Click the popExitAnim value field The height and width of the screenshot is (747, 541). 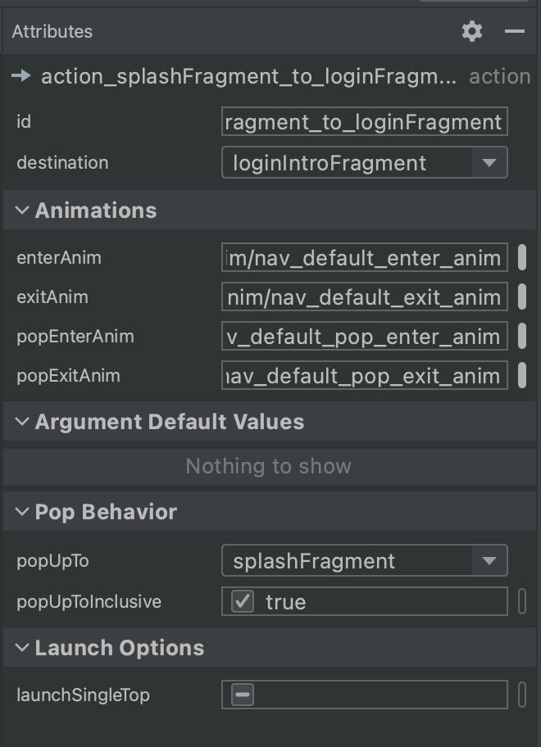coord(364,376)
